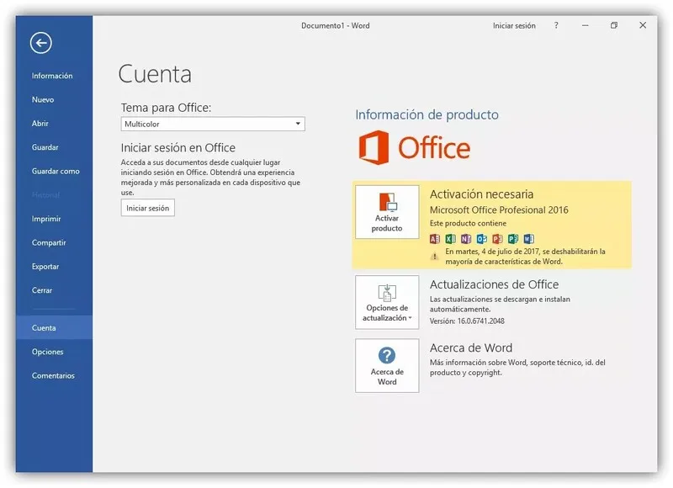
Task: Click the OneNote app icon
Action: (x=466, y=239)
